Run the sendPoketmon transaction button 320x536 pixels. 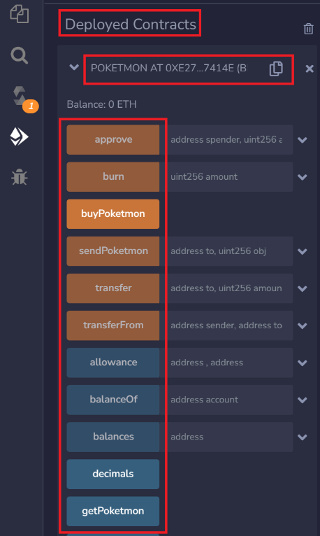click(x=113, y=251)
